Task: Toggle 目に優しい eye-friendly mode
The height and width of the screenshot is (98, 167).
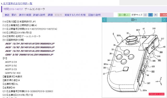Action: (124, 15)
